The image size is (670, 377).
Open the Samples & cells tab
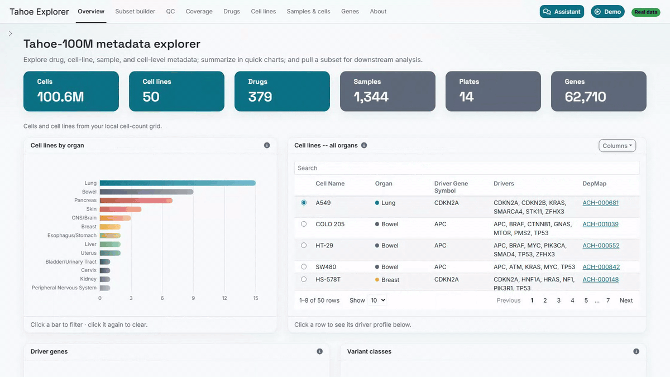(308, 11)
